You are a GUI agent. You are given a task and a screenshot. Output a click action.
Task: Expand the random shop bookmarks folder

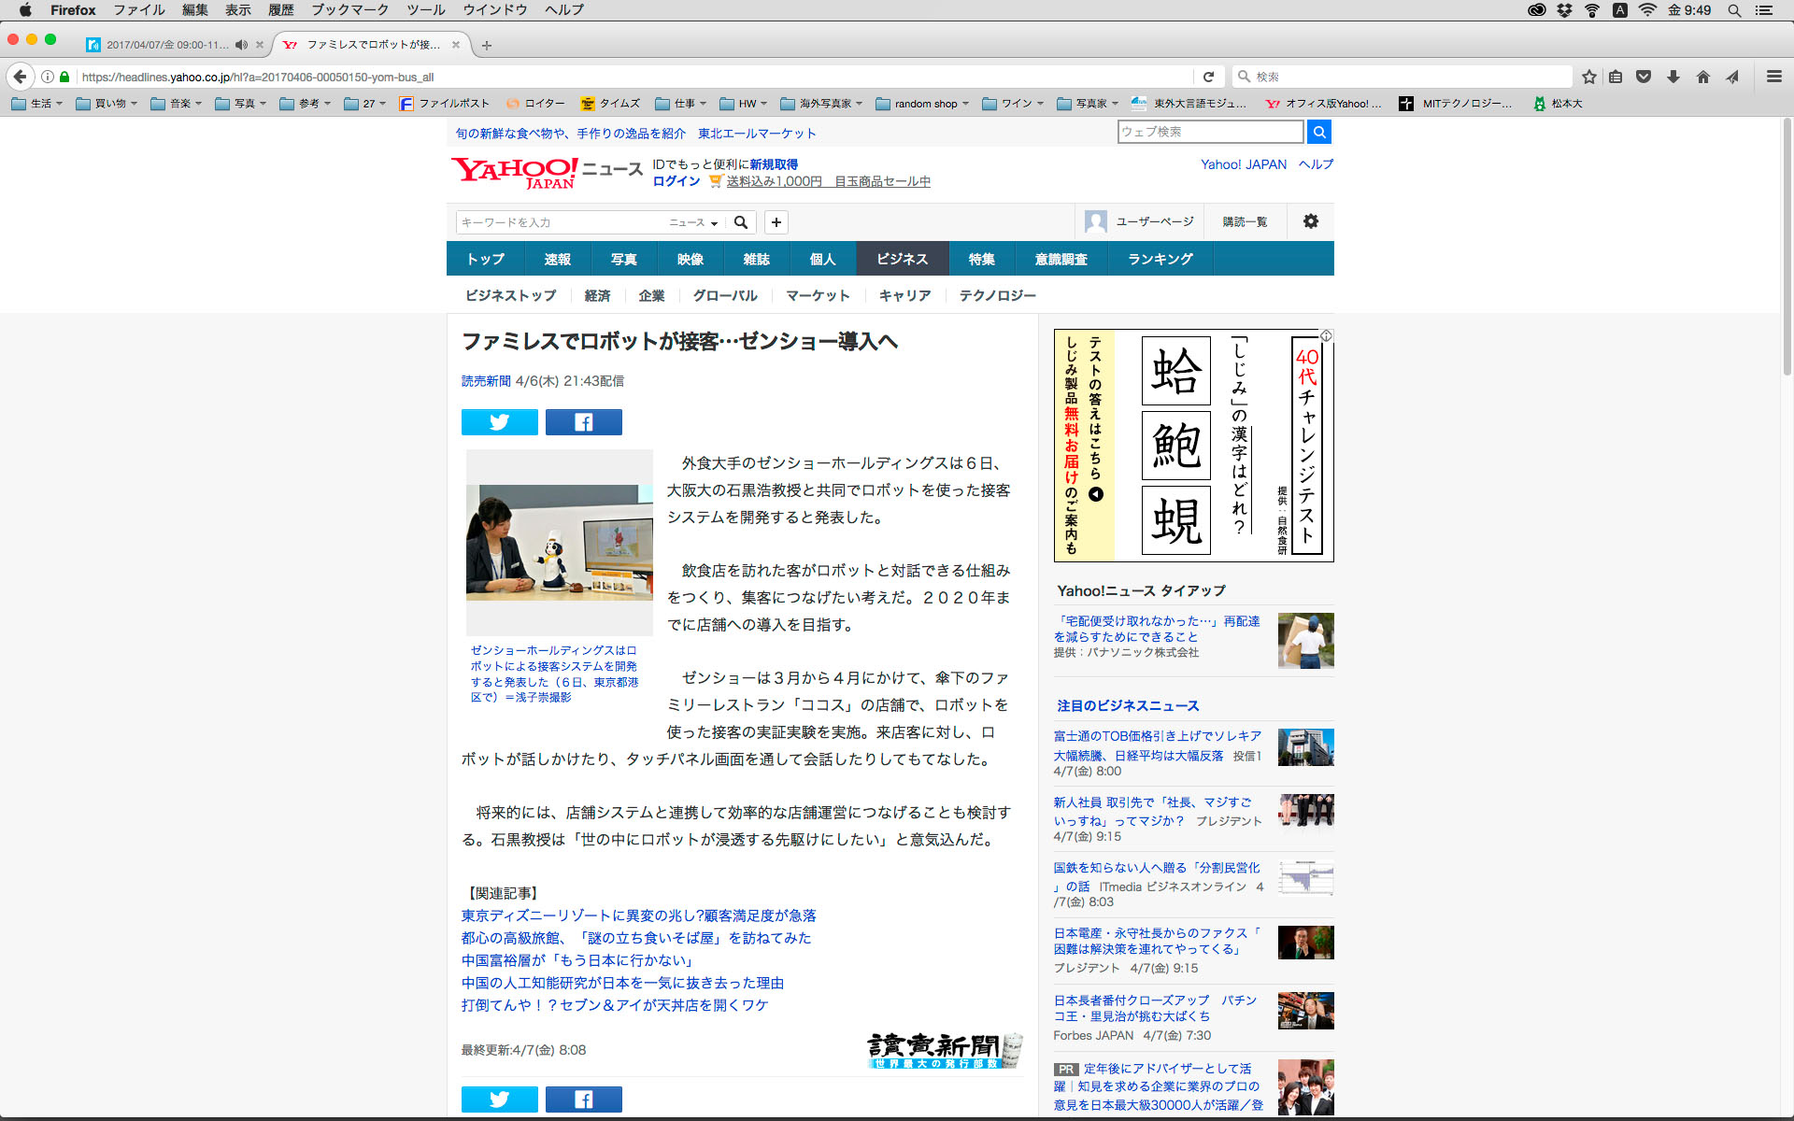pos(923,104)
